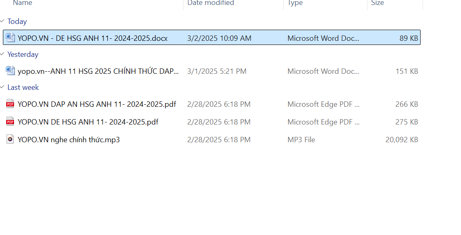Click PDF icon of DAP AN HSG file
Viewport: 461px width, 235px height.
(10, 104)
